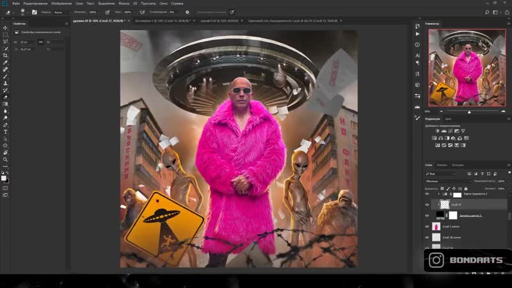The height and width of the screenshot is (288, 512).
Task: Select the Move tool
Action: pyautogui.click(x=6, y=28)
